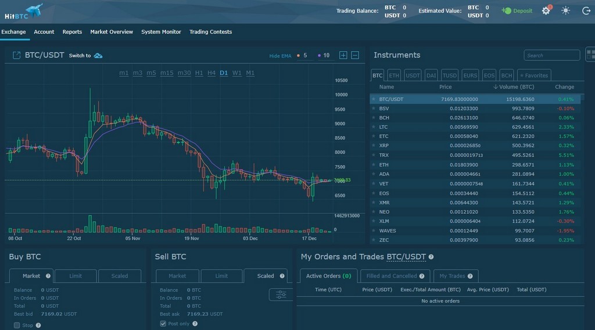Viewport: 595px width, 330px height.
Task: Click the logout arrow icon
Action: [x=586, y=11]
